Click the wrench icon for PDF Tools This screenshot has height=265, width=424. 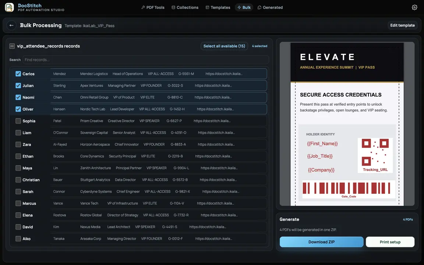tap(143, 7)
